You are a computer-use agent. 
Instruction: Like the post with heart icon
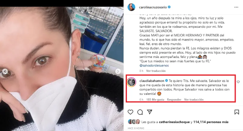click(130, 112)
